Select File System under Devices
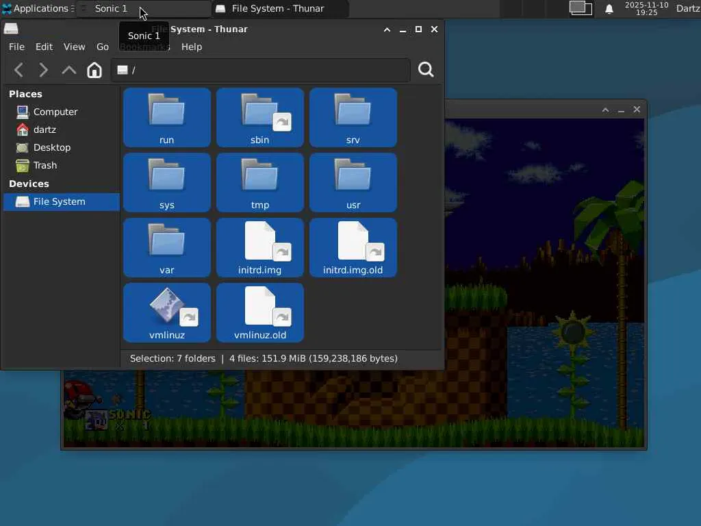 tap(61, 202)
